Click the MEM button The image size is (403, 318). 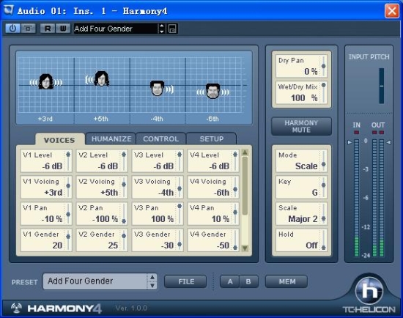(286, 281)
